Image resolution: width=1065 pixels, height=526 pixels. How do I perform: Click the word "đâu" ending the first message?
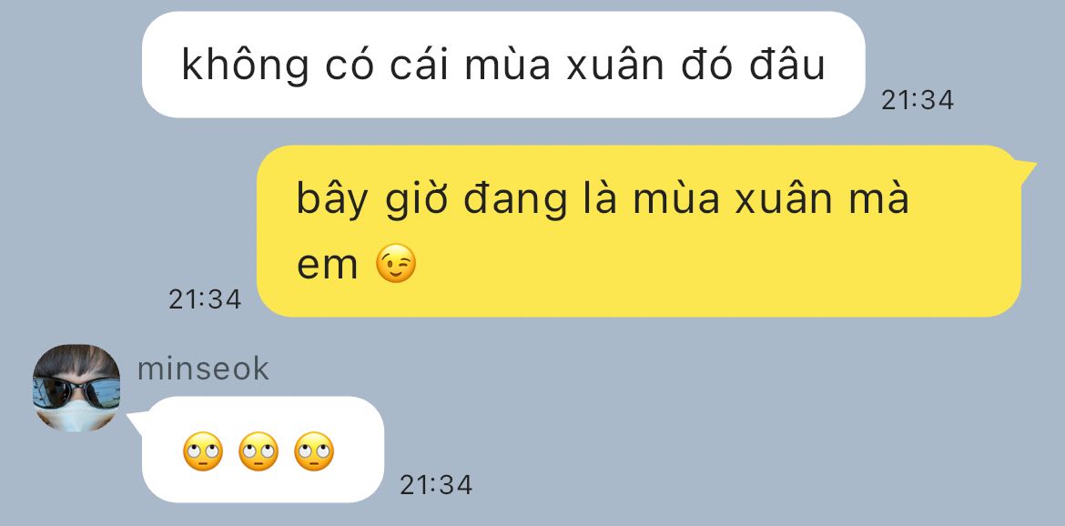pos(787,65)
